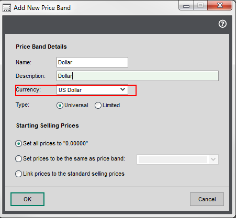Screen dimensions: 236x218
Task: Confirm with the OK button
Action: pos(28,199)
